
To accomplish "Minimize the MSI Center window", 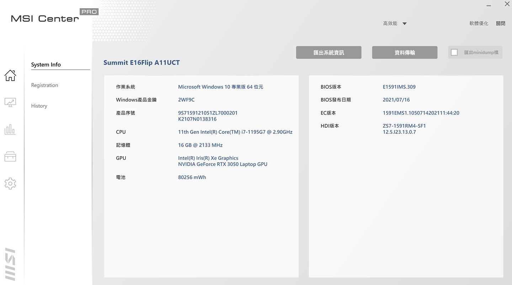I will pyautogui.click(x=489, y=5).
